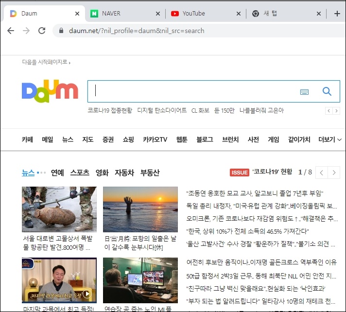Switch to the YouTube tab
Screen dimensions: 346x312
pyautogui.click(x=205, y=14)
